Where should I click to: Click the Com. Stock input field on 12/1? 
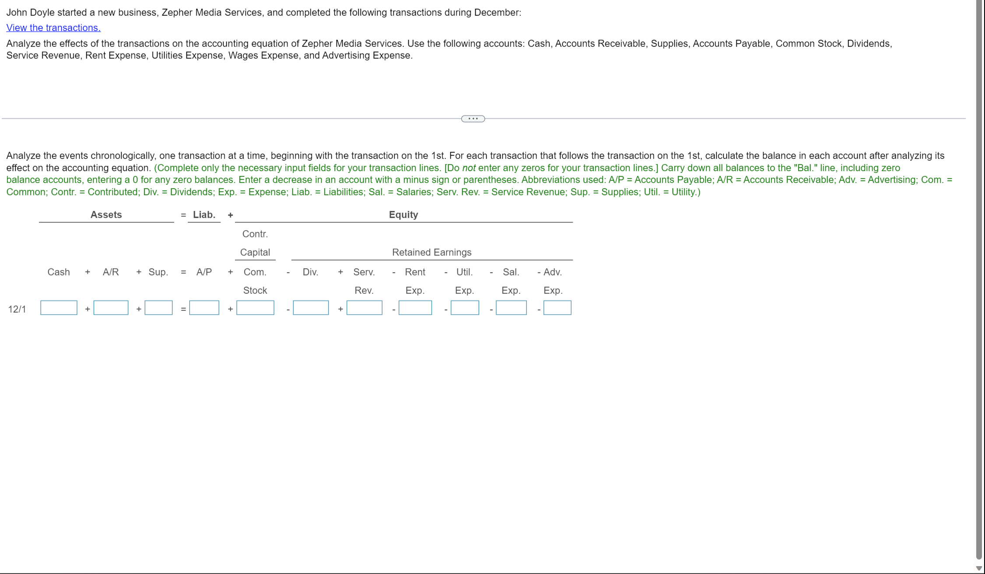(x=255, y=309)
